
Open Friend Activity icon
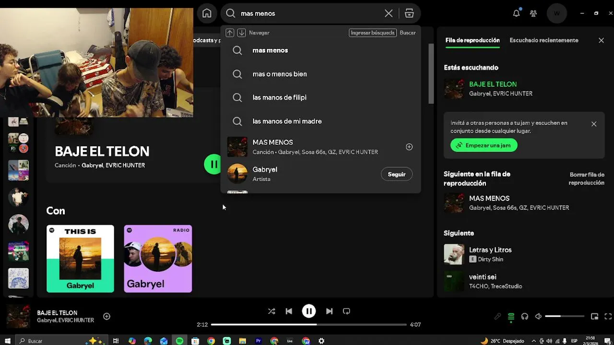click(x=533, y=13)
